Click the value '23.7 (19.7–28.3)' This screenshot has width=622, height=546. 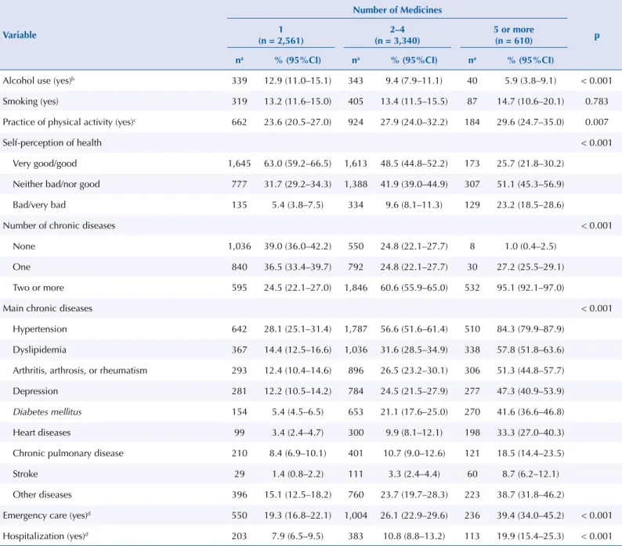[x=414, y=494]
